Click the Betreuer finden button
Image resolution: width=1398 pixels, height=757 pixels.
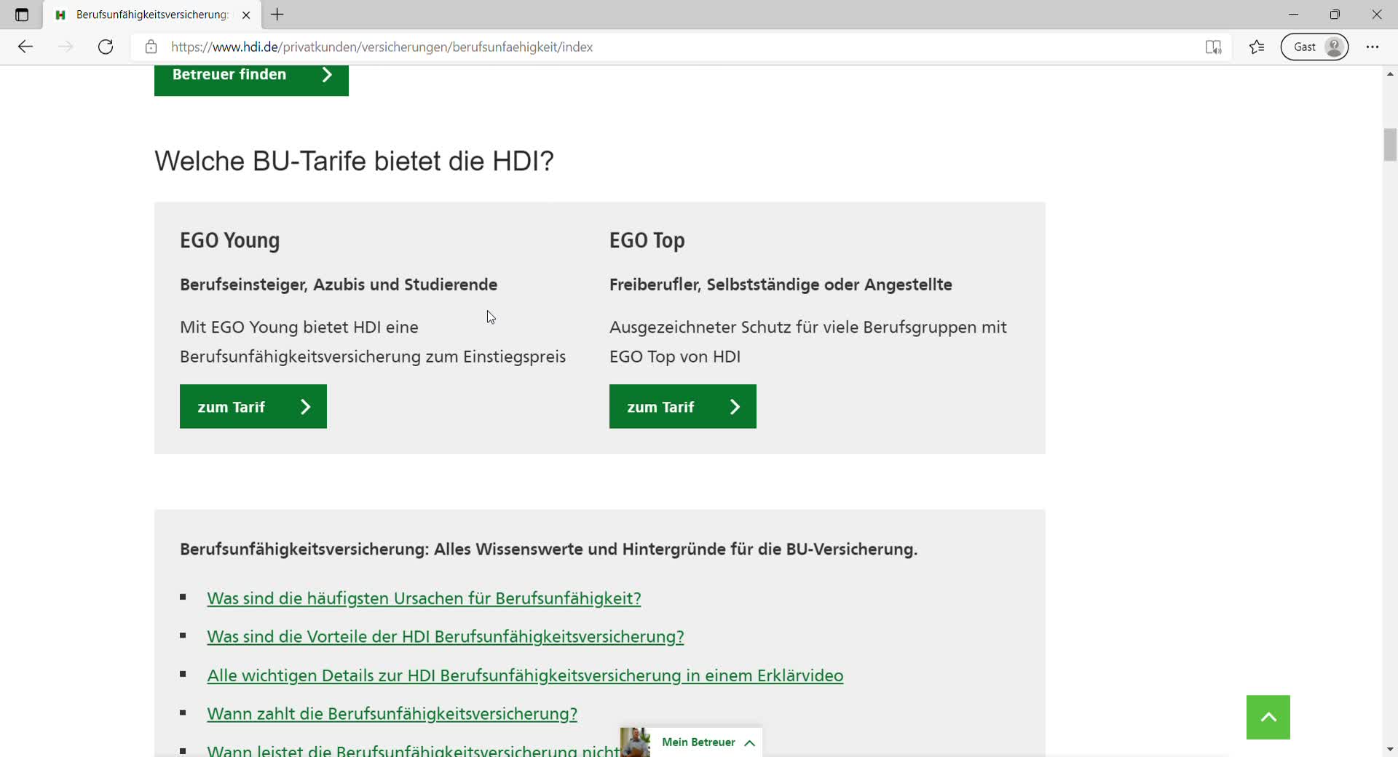pos(251,76)
